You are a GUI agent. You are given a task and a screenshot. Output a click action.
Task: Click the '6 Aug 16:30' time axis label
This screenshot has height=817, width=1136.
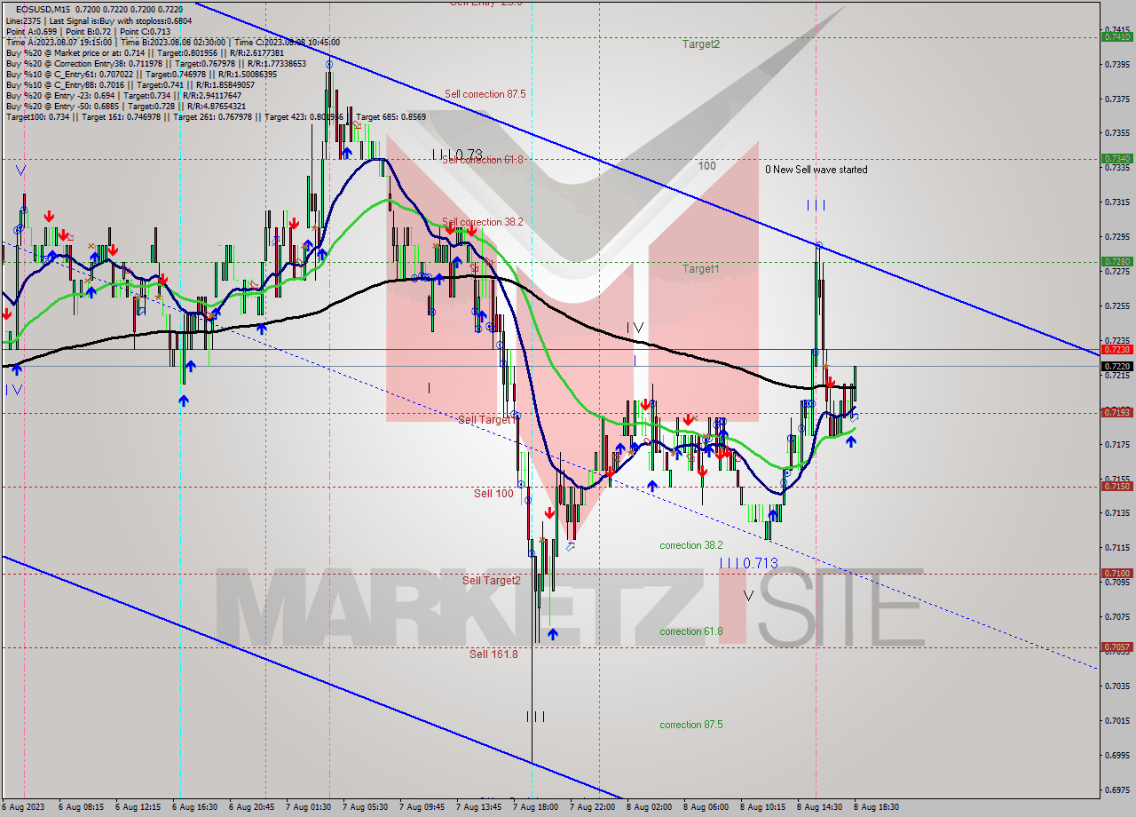point(194,807)
